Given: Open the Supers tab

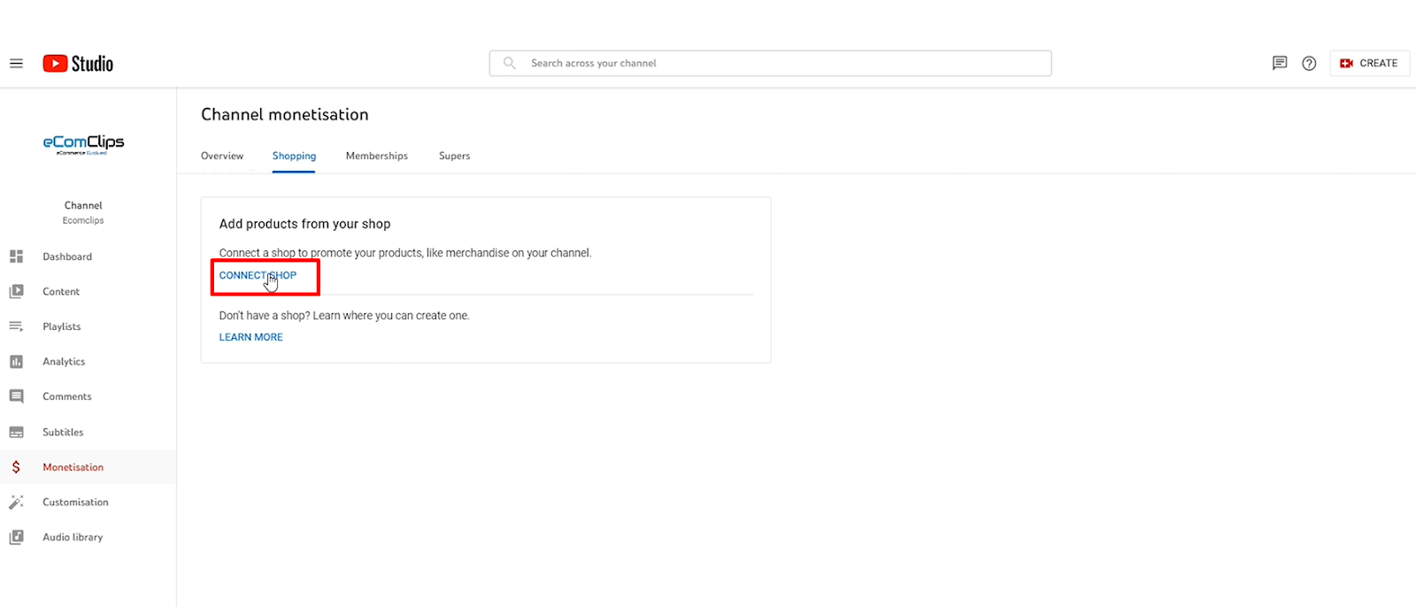Looking at the screenshot, I should point(454,156).
